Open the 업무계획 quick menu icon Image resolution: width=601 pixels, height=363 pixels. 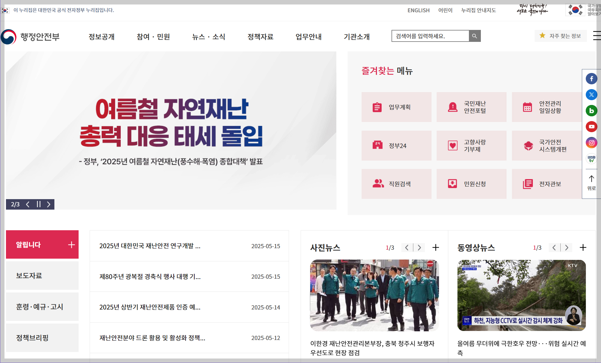coord(377,107)
